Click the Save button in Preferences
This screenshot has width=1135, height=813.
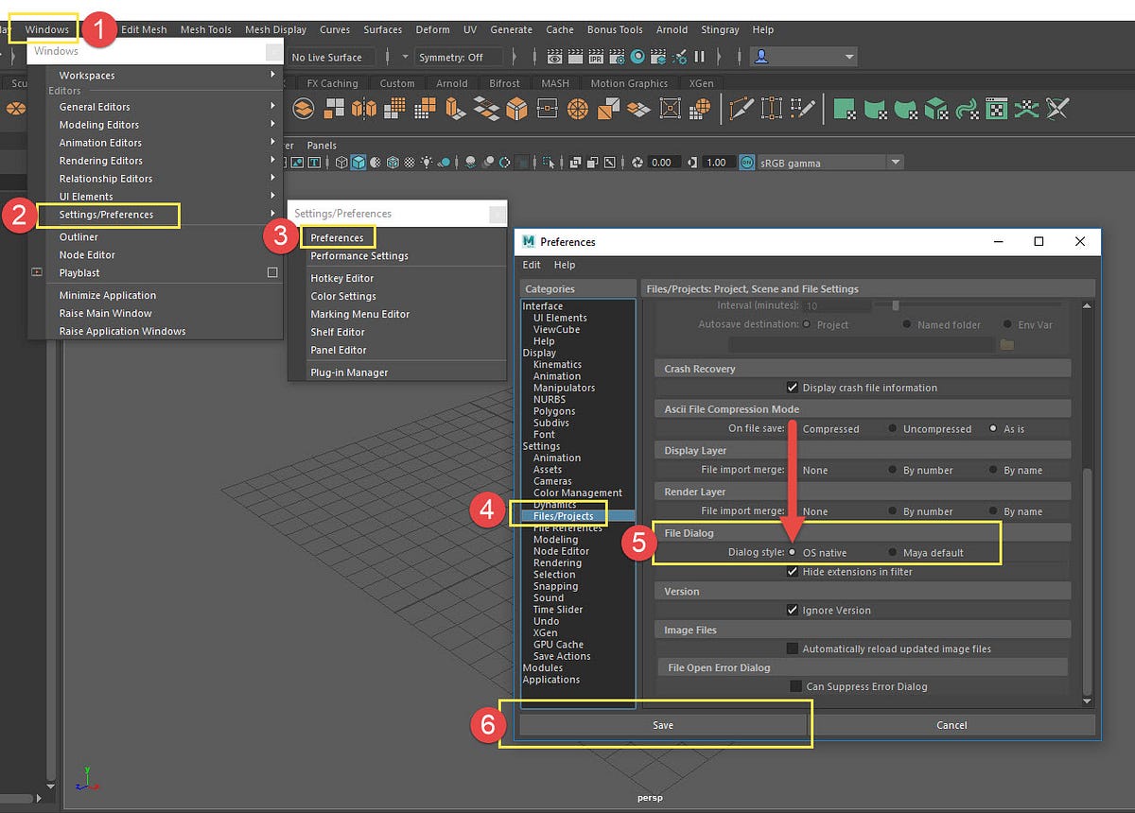click(662, 724)
